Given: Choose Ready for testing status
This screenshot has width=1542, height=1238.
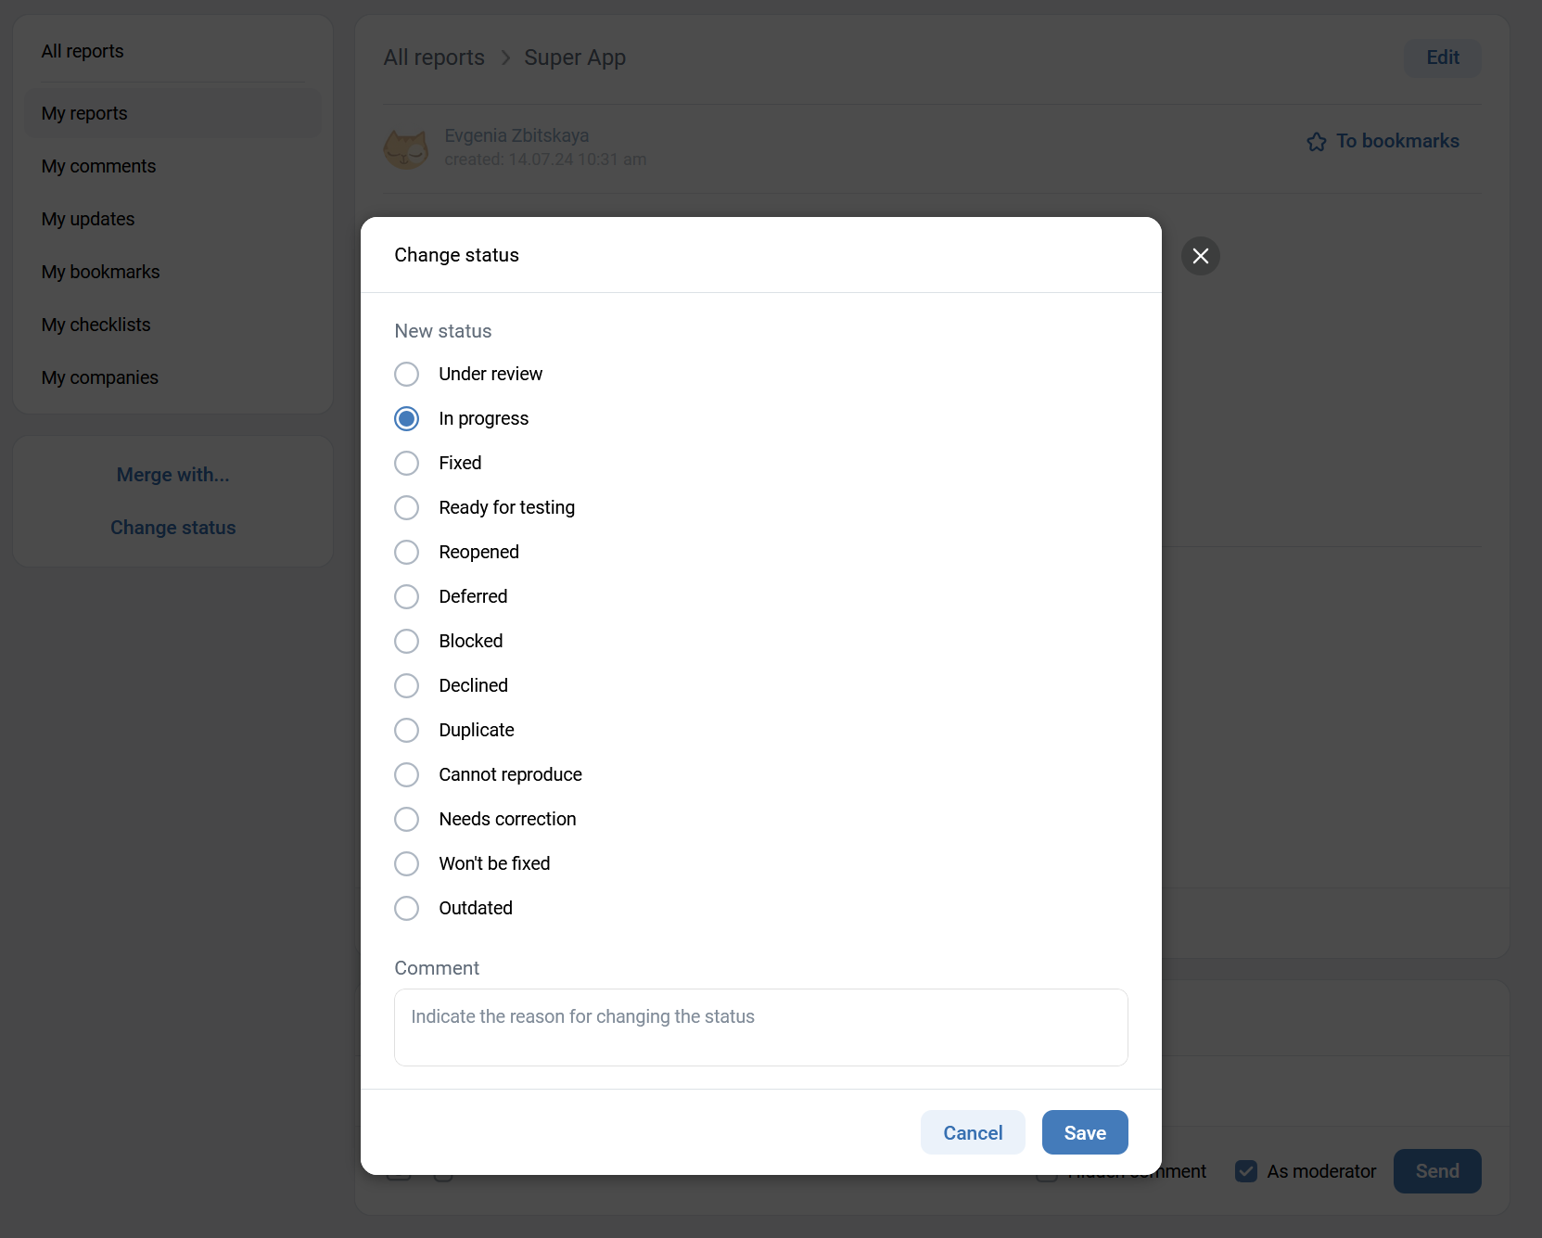Looking at the screenshot, I should 406,508.
